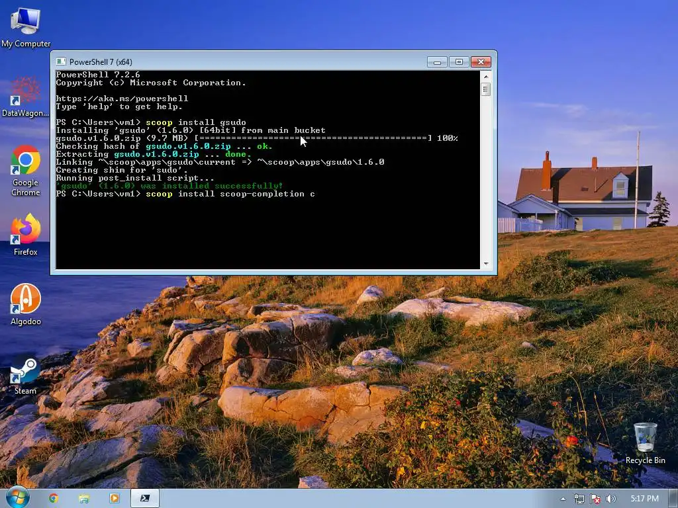
Task: Click the 'scoop install gsudo' command line
Action: [x=151, y=122]
